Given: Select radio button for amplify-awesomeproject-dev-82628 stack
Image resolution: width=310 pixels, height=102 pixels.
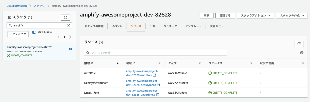Looking at the screenshot, I should [71, 49].
